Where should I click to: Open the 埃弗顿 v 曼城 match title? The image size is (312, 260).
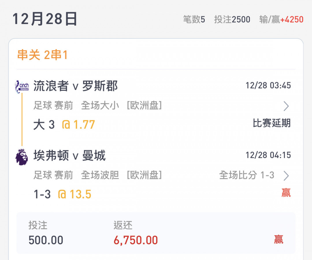(x=69, y=156)
